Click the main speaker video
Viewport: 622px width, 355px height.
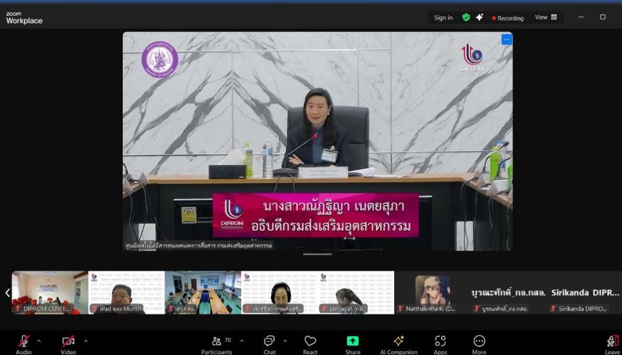pyautogui.click(x=317, y=141)
